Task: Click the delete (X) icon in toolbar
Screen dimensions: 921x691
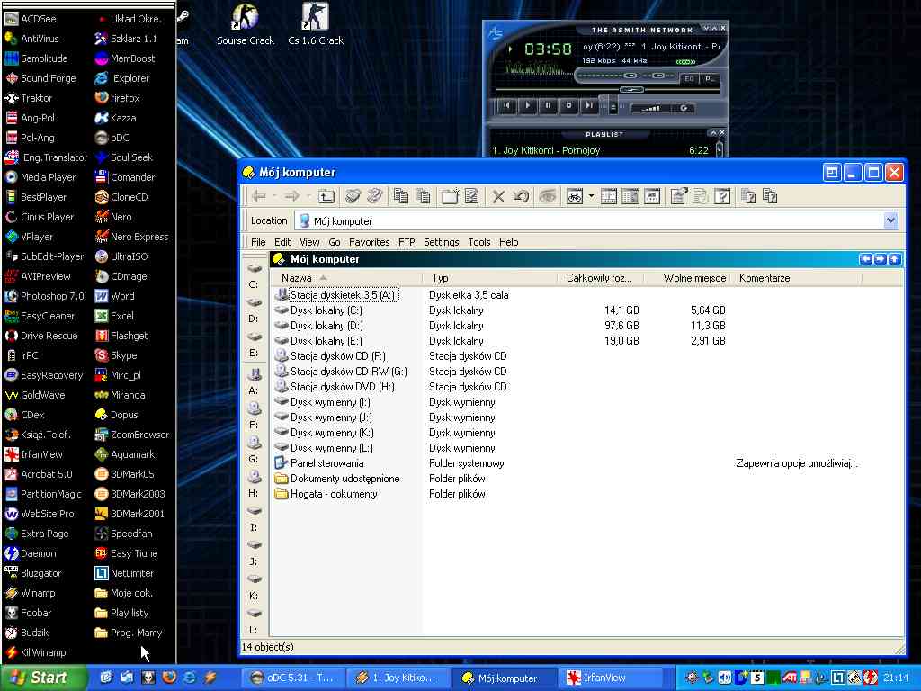Action: coord(497,196)
